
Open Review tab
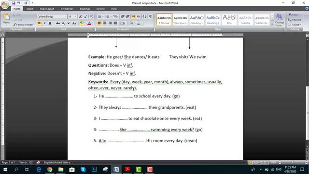pyautogui.click(x=100, y=9)
